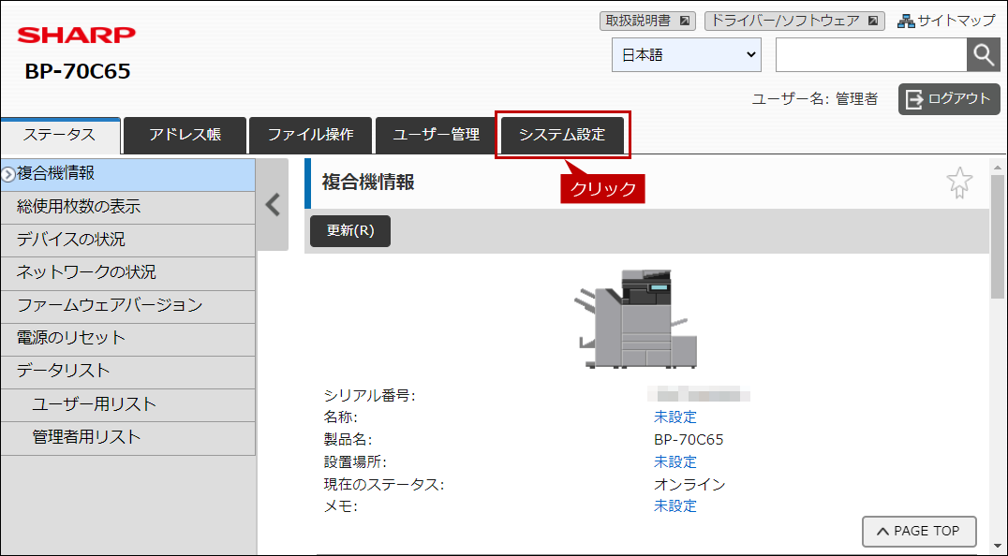
Task: Click the シリアル番号 label
Action: coord(370,396)
